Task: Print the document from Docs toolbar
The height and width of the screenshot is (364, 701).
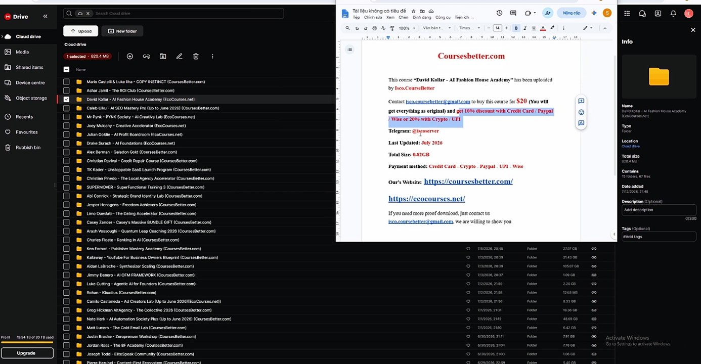Action: click(x=374, y=28)
